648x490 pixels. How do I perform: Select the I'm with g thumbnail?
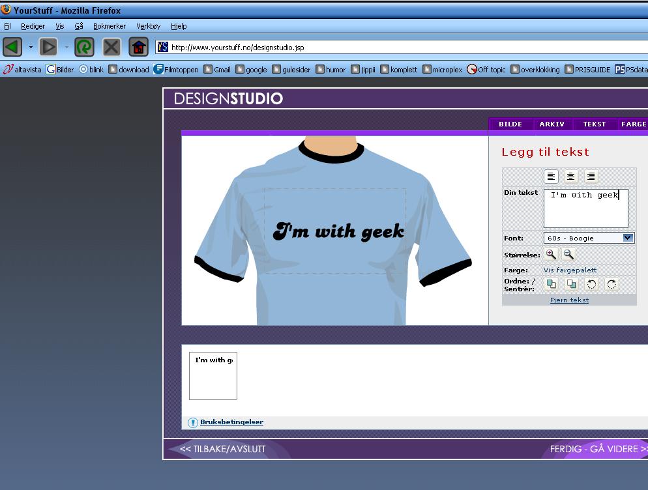[x=213, y=376]
